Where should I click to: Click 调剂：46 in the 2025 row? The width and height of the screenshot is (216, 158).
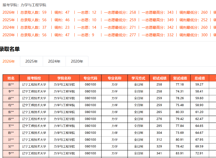(62, 20)
